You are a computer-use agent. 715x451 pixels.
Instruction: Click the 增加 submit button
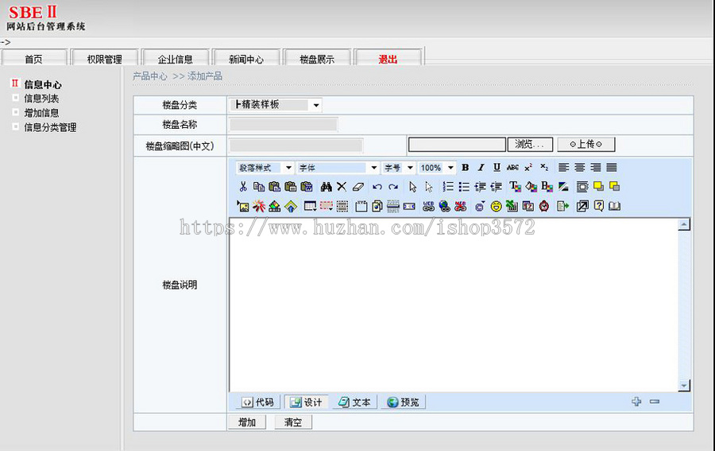click(x=247, y=422)
